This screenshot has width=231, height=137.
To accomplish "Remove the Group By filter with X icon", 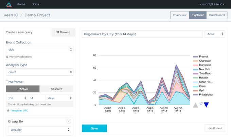I will pyautogui.click(x=68, y=121).
